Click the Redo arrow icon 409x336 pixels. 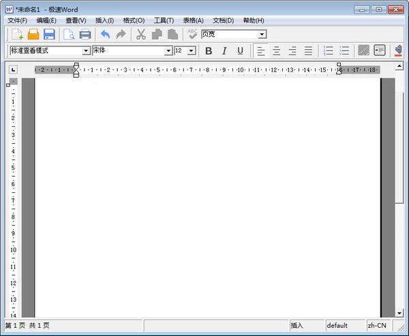tap(121, 34)
